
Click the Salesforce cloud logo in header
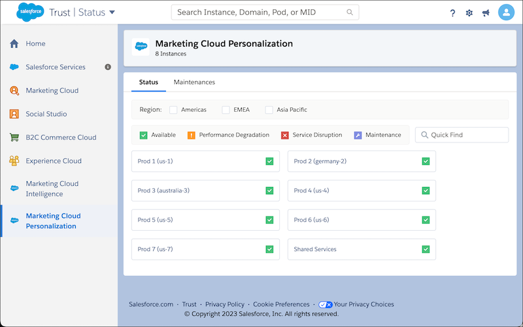click(30, 12)
